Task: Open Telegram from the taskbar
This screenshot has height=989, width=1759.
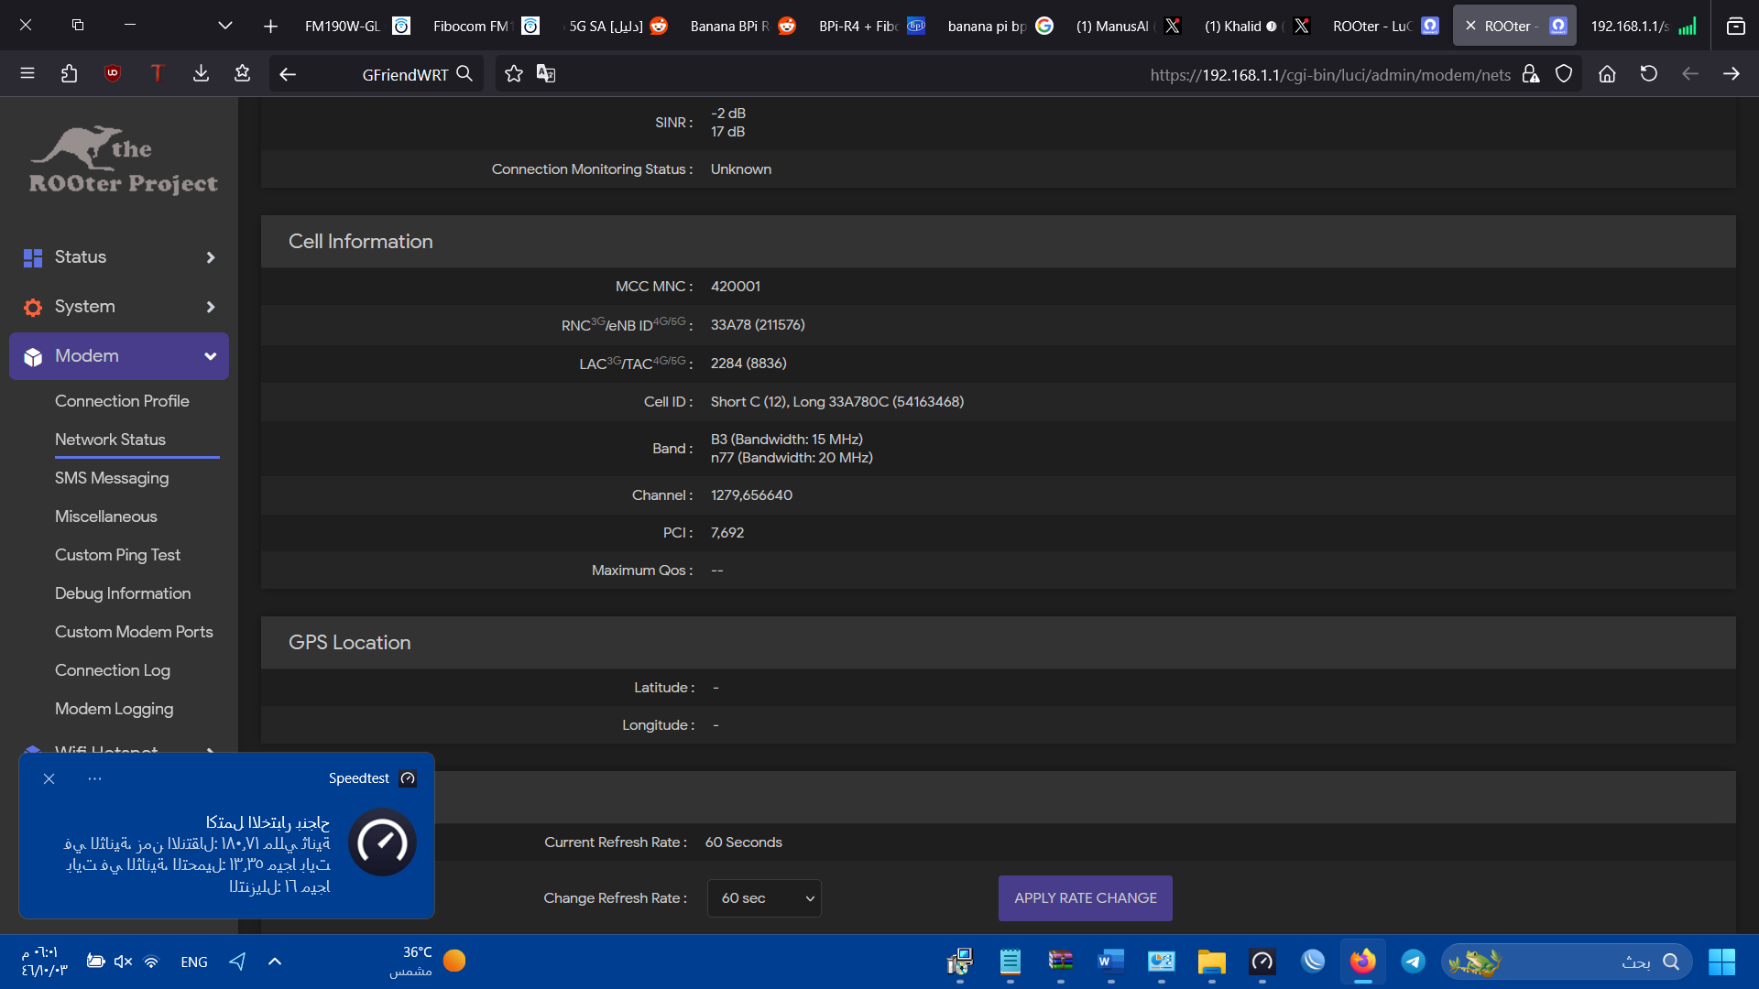Action: point(1413,961)
